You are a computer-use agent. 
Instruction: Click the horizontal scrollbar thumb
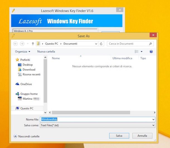(x=91, y=112)
